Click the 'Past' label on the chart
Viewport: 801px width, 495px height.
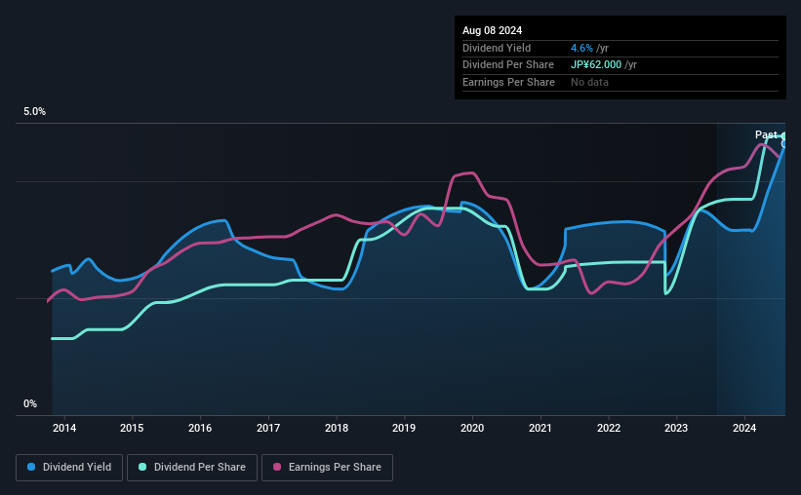coord(766,134)
